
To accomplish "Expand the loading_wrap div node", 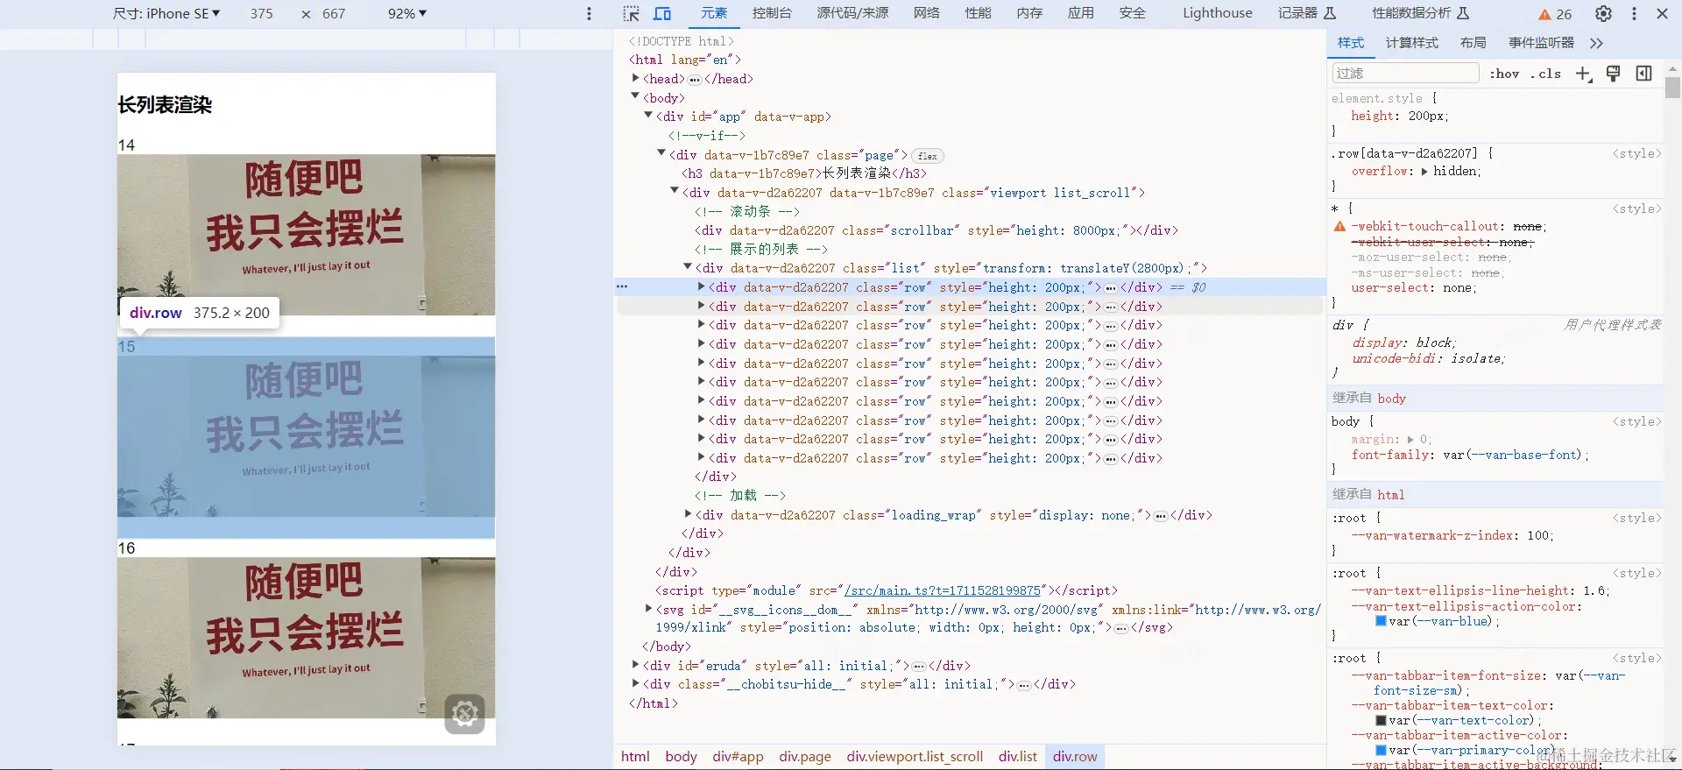I will (688, 514).
